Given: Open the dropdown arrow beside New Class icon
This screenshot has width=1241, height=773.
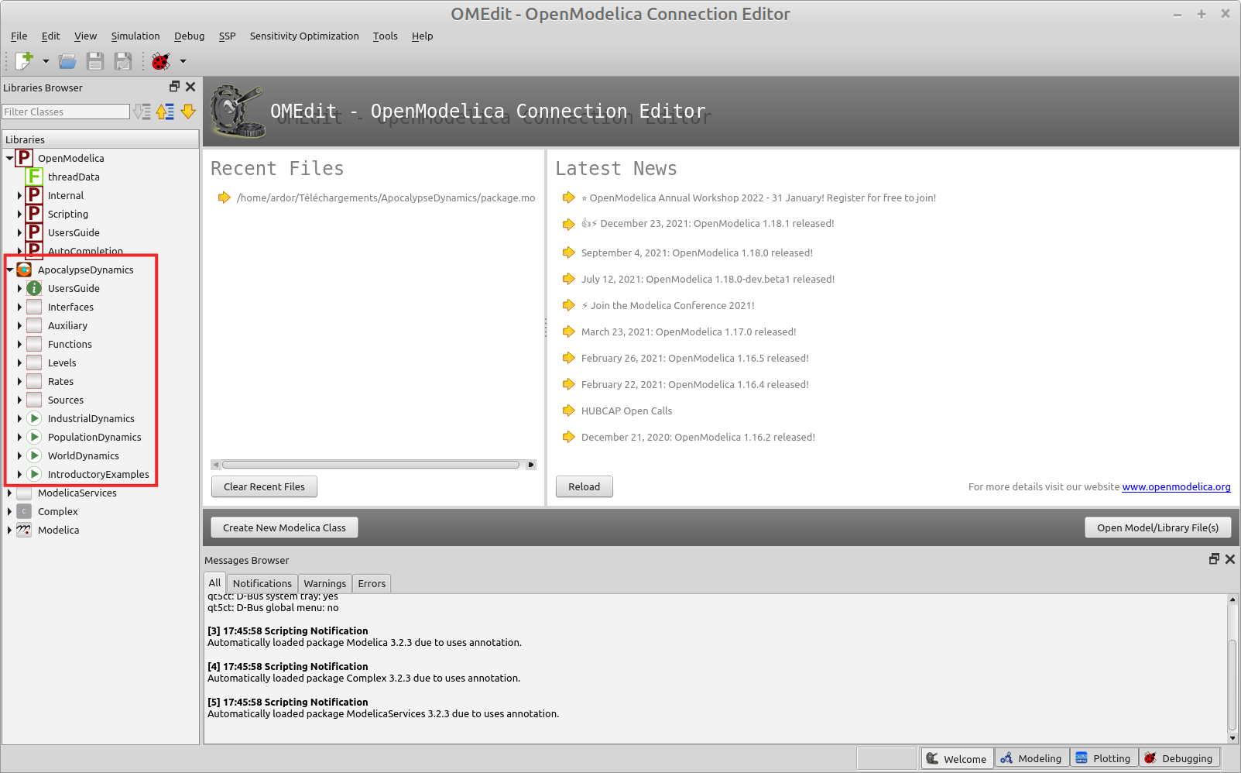Looking at the screenshot, I should pos(46,61).
